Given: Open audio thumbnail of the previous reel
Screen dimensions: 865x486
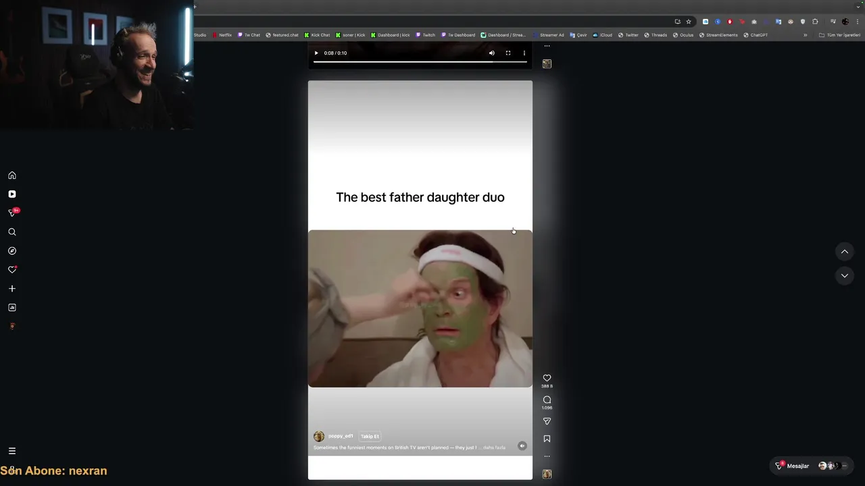Looking at the screenshot, I should [x=547, y=63].
